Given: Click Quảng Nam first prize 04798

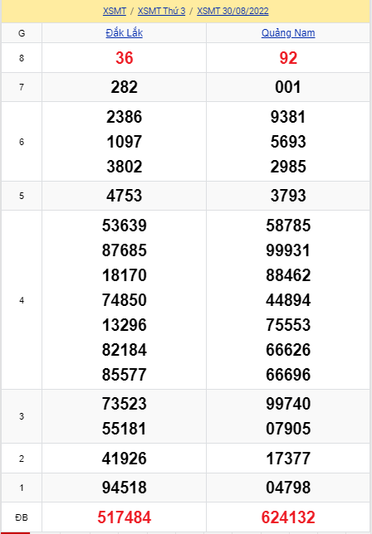Looking at the screenshot, I should (x=288, y=488).
